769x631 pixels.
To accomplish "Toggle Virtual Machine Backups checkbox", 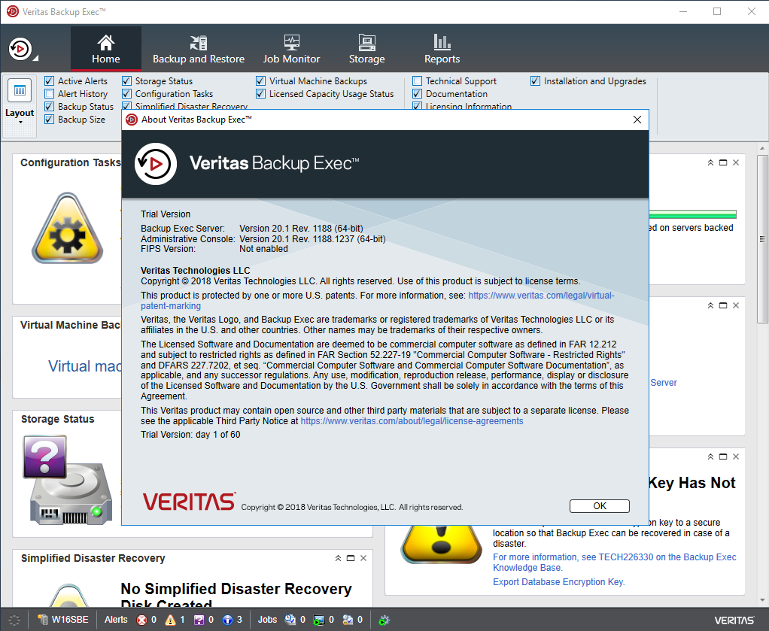I will 260,81.
